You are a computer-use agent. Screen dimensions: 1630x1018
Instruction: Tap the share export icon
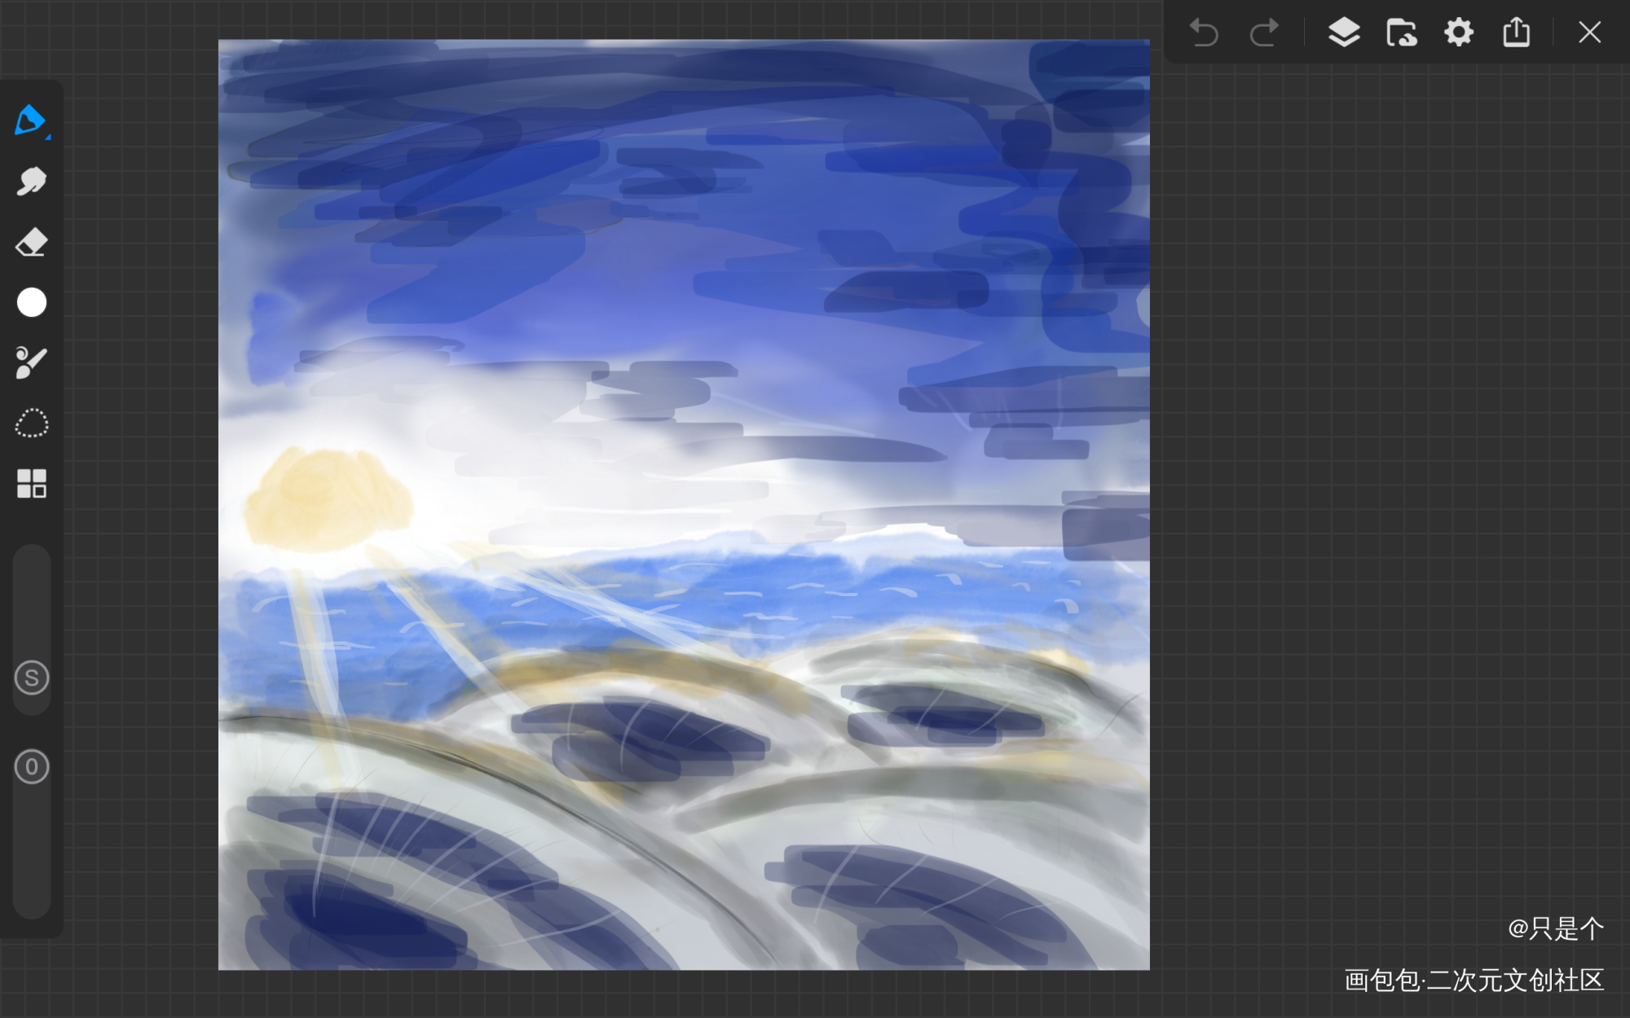coord(1517,33)
